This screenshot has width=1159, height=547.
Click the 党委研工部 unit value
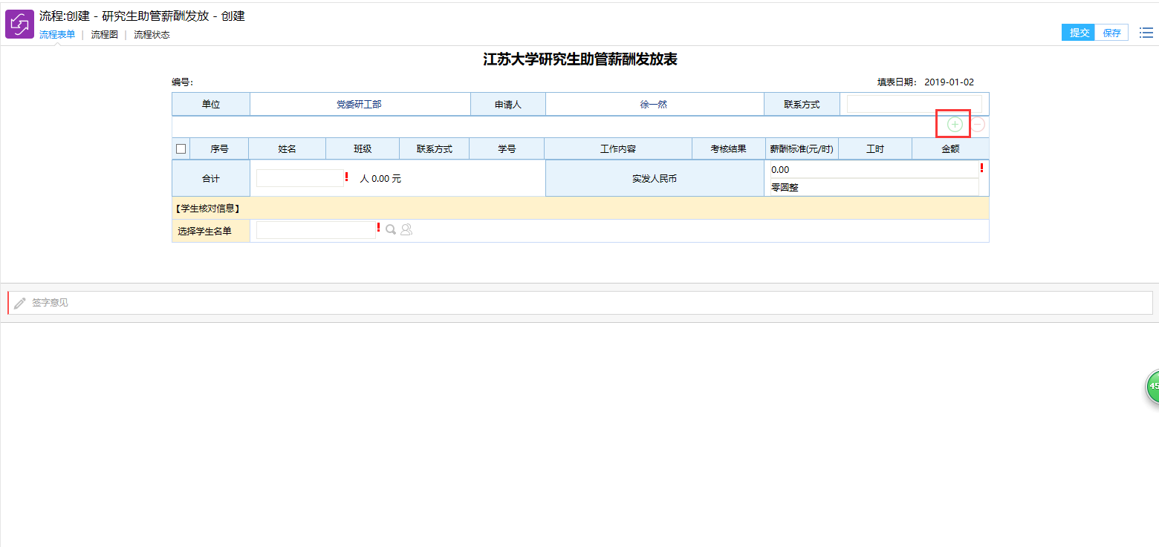[359, 105]
